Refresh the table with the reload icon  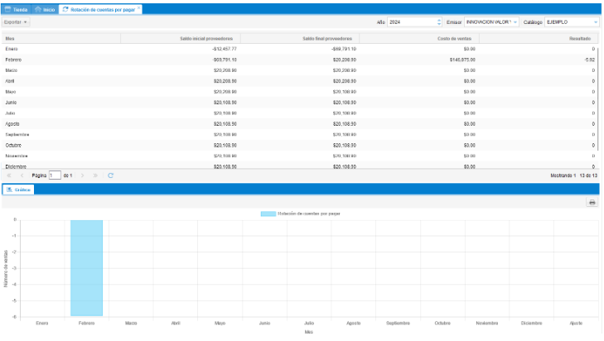point(110,175)
